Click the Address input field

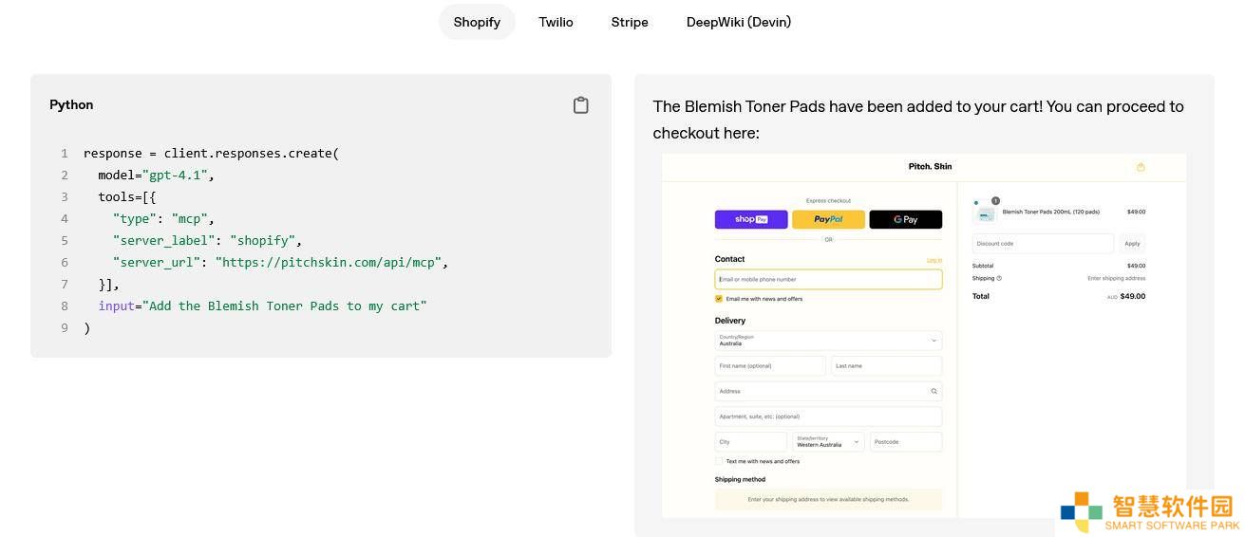[x=828, y=391]
